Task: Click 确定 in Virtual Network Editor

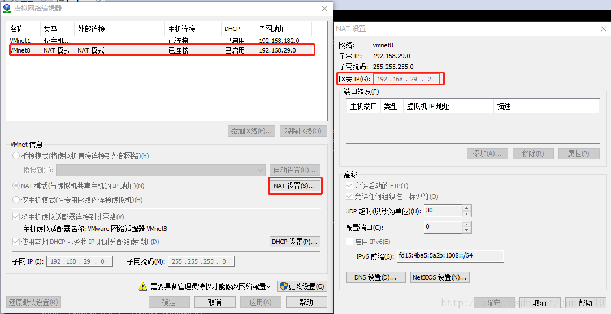Action: [169, 302]
